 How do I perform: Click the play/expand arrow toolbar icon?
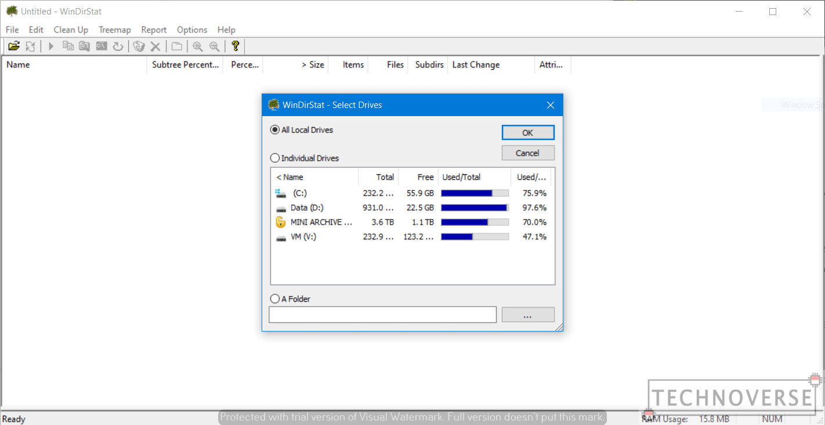tap(51, 46)
